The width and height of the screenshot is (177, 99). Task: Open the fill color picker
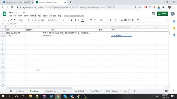point(87,20)
